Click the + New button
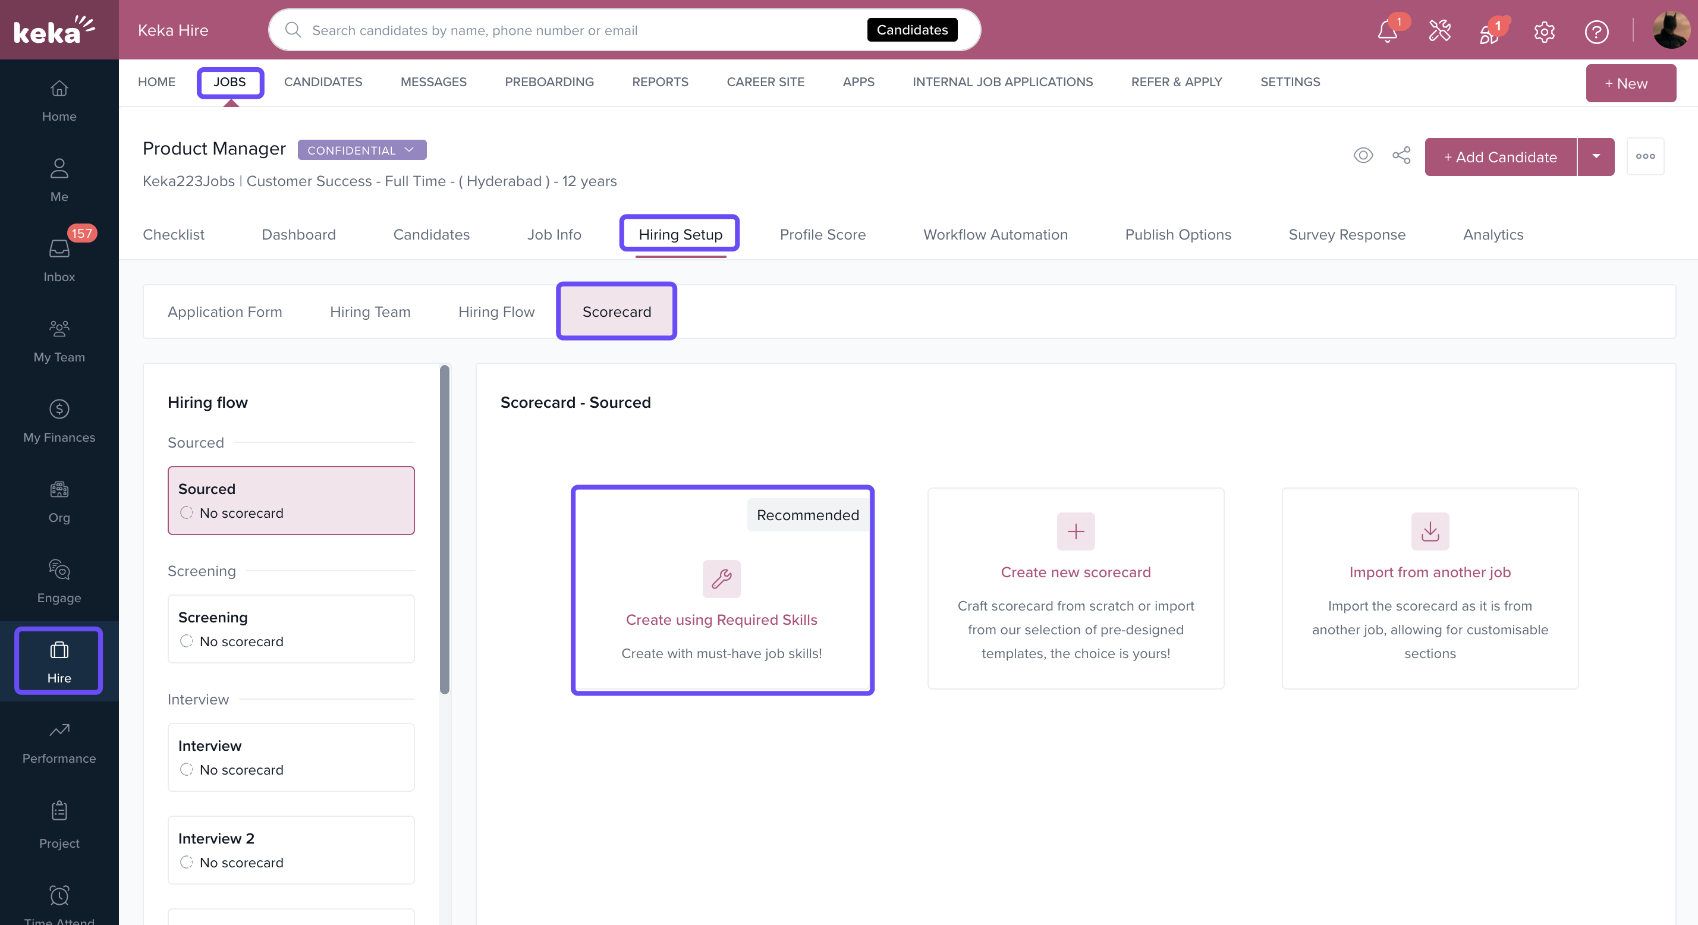Image resolution: width=1698 pixels, height=925 pixels. 1630,83
